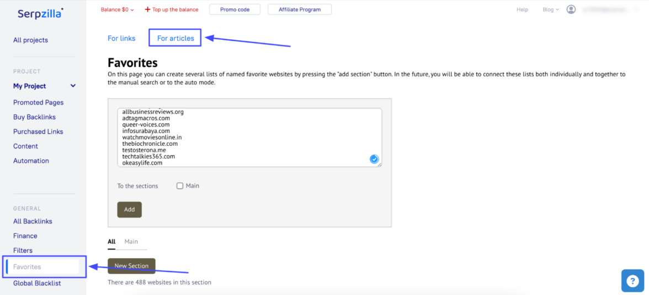This screenshot has width=649, height=295.
Task: Open the Promo code button
Action: pos(235,9)
